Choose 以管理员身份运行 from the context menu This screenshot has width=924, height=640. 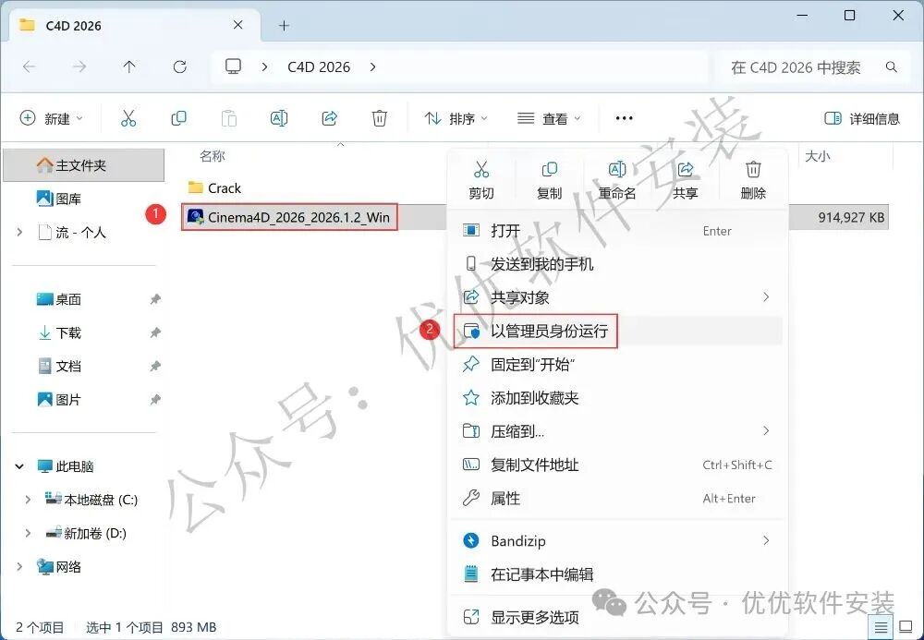coord(618,331)
